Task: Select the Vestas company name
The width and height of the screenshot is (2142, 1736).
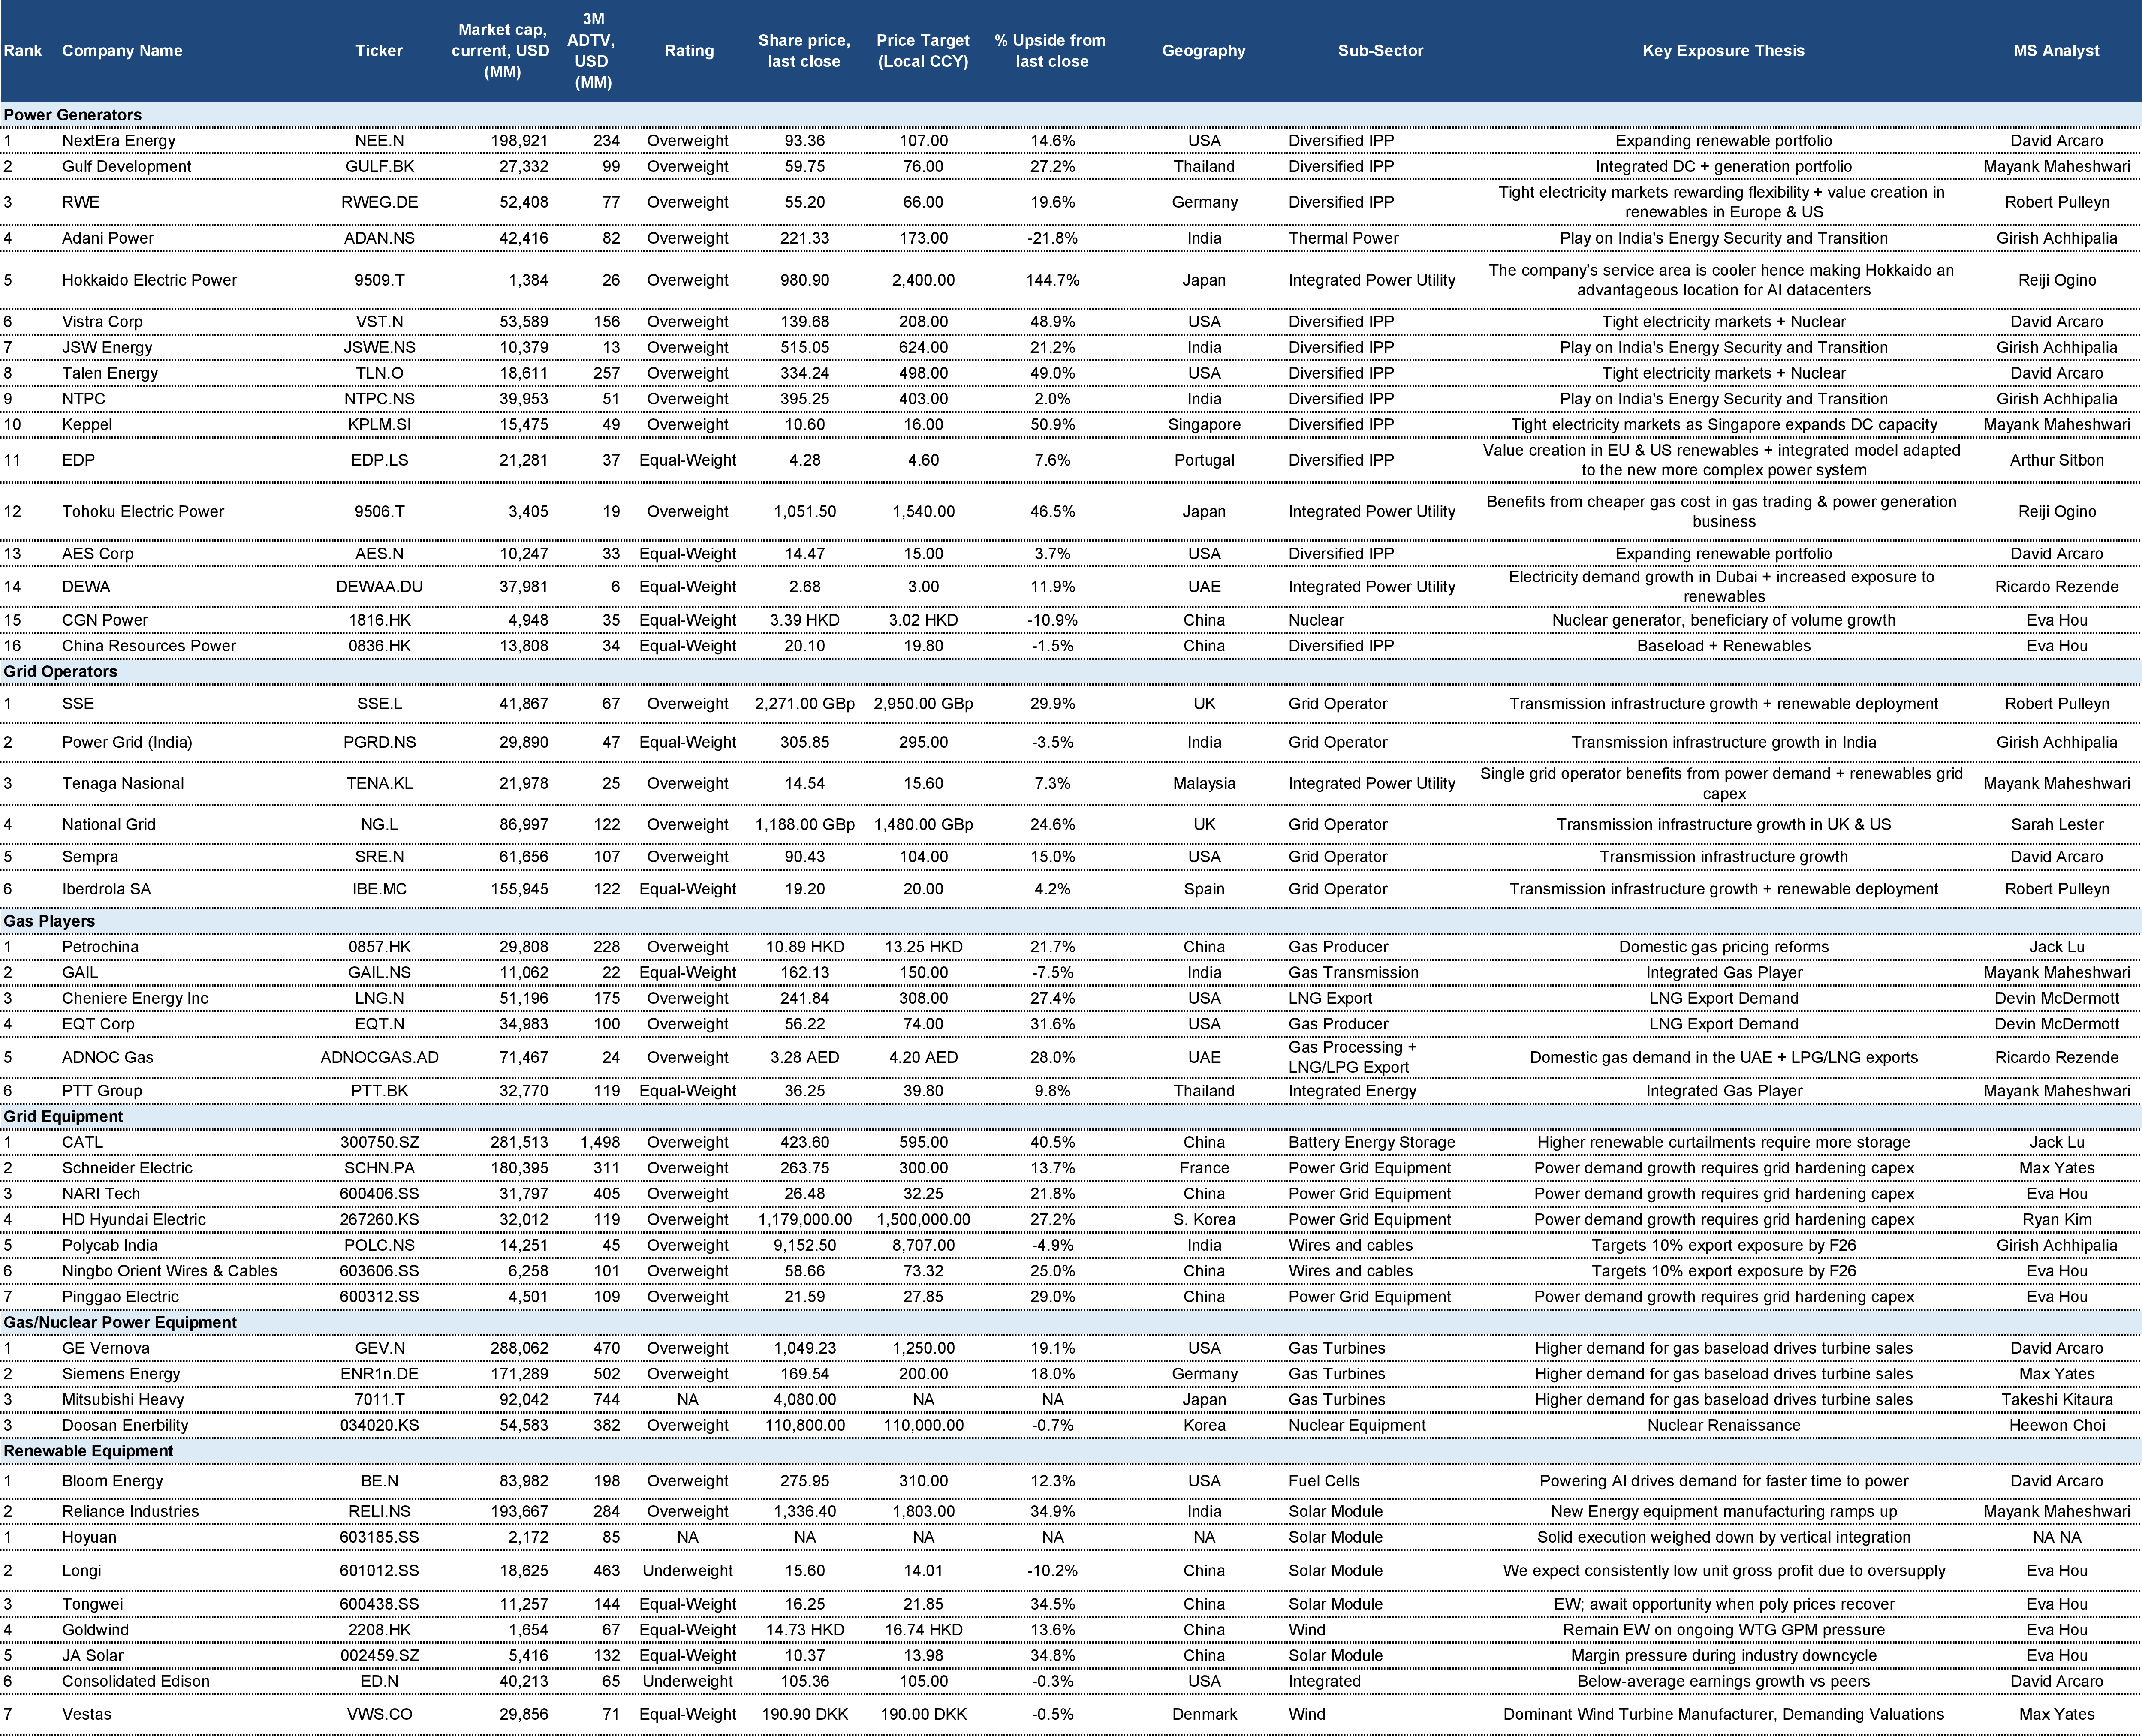Action: point(87,1714)
